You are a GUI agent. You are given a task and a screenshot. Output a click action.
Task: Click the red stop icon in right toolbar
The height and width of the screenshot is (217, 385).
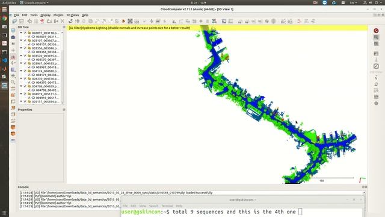tap(376, 31)
